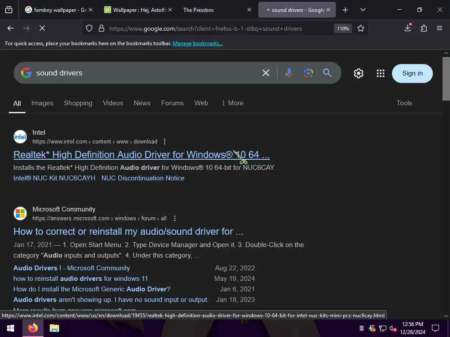Click the Google logo in search box
The height and width of the screenshot is (337, 450).
coord(26,73)
